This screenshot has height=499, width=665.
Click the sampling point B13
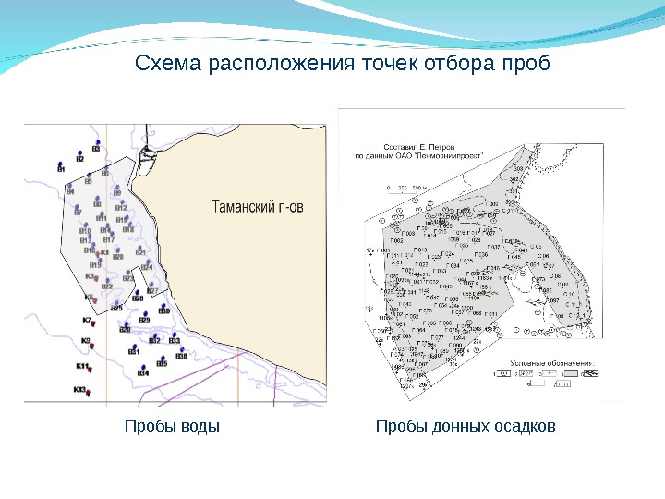pos(90,237)
